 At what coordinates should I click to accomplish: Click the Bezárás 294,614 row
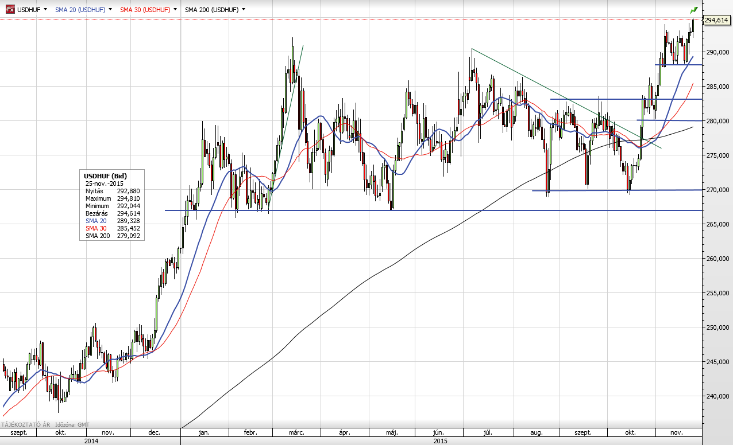coord(113,213)
